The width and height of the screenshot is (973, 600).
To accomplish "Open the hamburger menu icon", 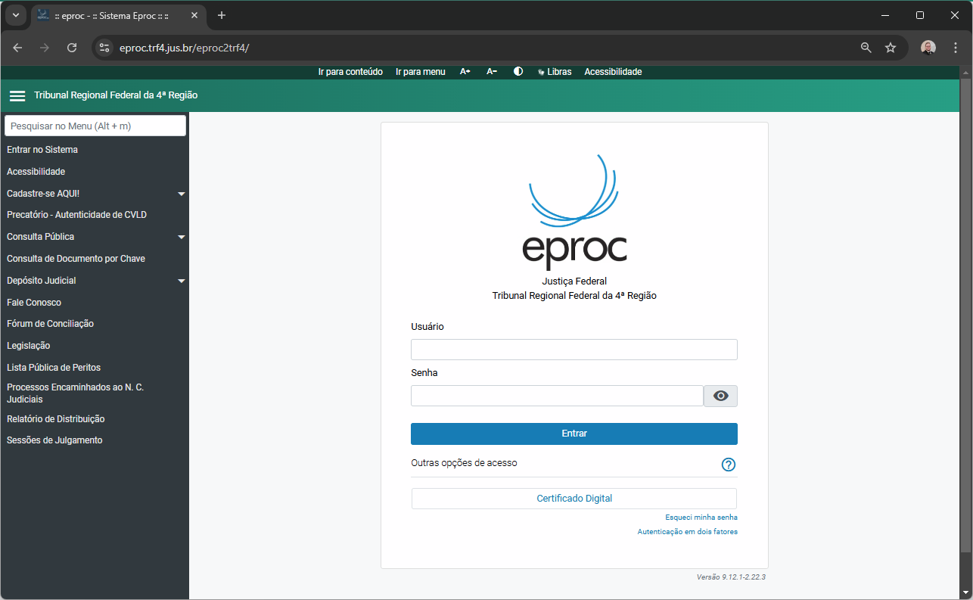I will [17, 96].
